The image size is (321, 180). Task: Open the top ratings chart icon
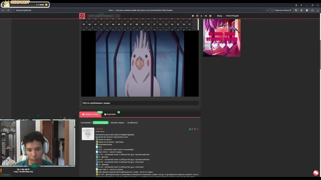[201, 16]
